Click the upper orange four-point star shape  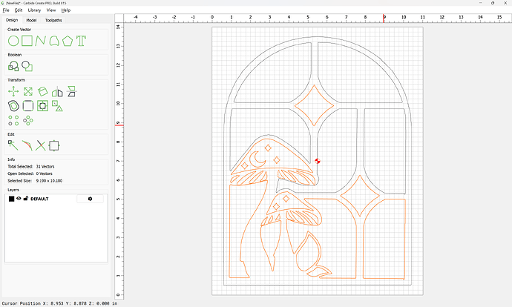click(314, 105)
